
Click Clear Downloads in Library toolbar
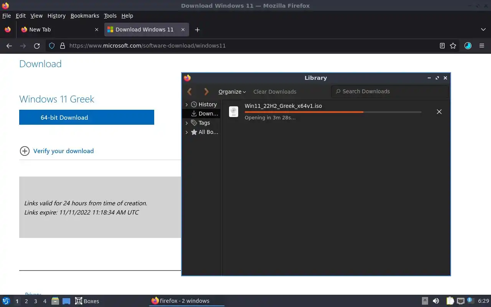coord(275,92)
